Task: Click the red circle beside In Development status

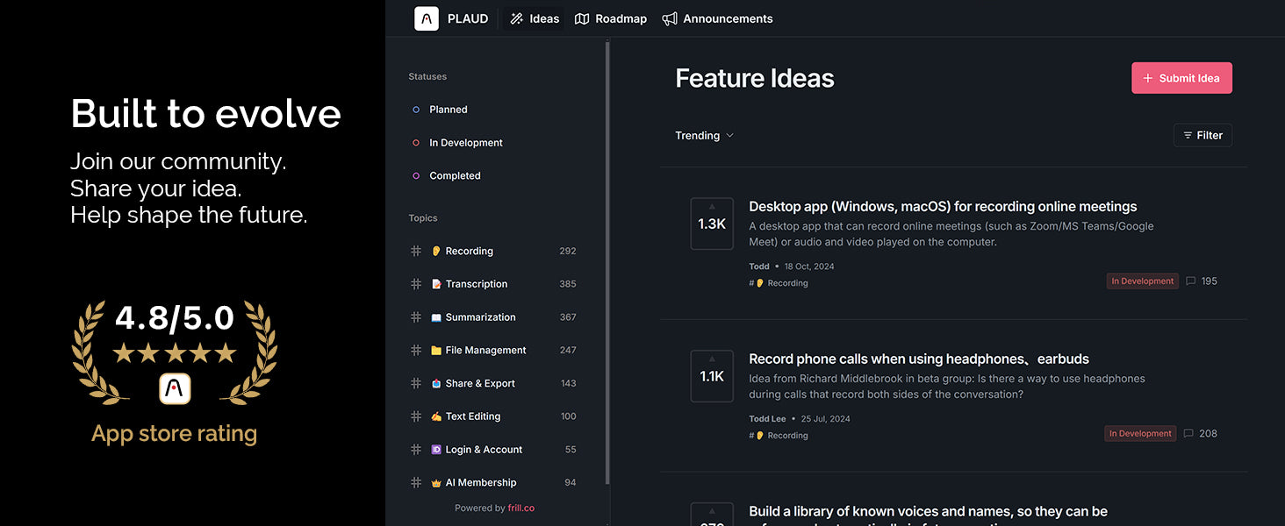Action: click(x=416, y=143)
